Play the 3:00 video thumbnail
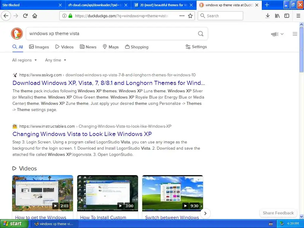304x228 pixels. (107, 193)
